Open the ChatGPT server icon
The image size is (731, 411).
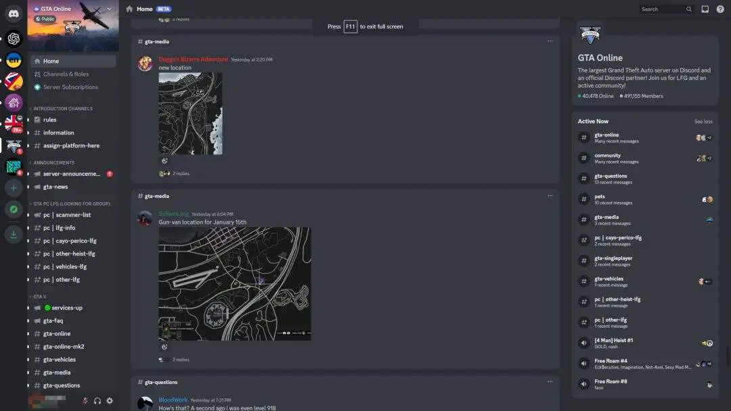coord(14,39)
